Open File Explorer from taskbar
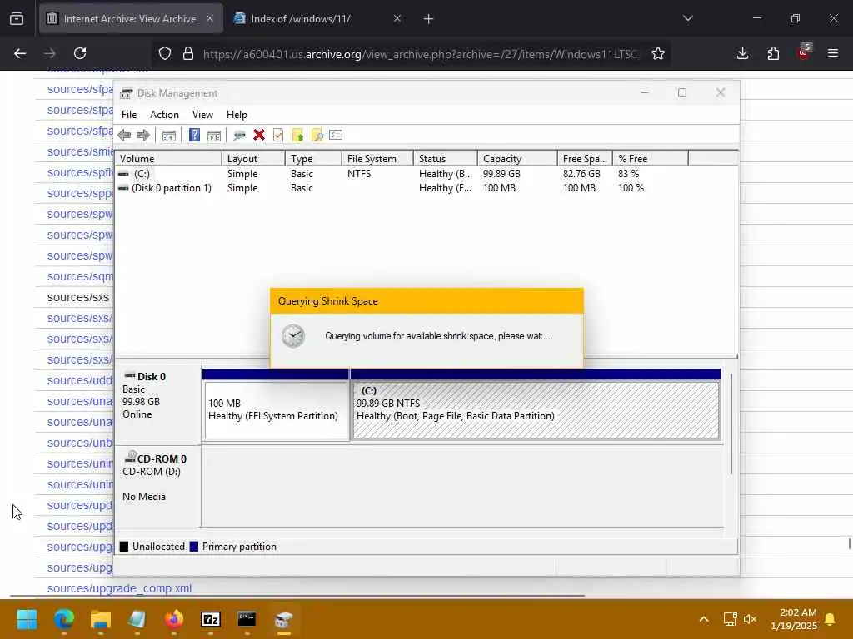This screenshot has width=853, height=639. [x=101, y=619]
